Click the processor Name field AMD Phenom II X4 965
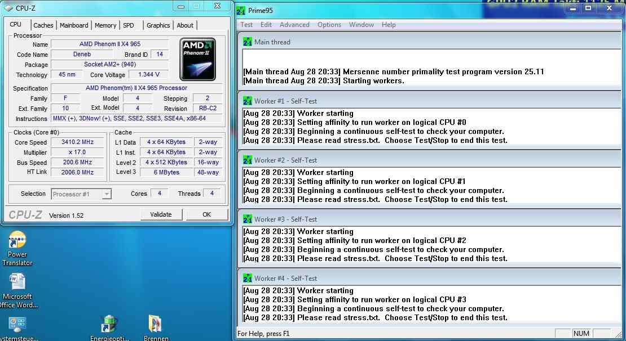Image resolution: width=626 pixels, height=341 pixels. 110,44
